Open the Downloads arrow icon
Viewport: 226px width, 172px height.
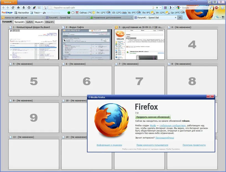[x=24, y=8]
